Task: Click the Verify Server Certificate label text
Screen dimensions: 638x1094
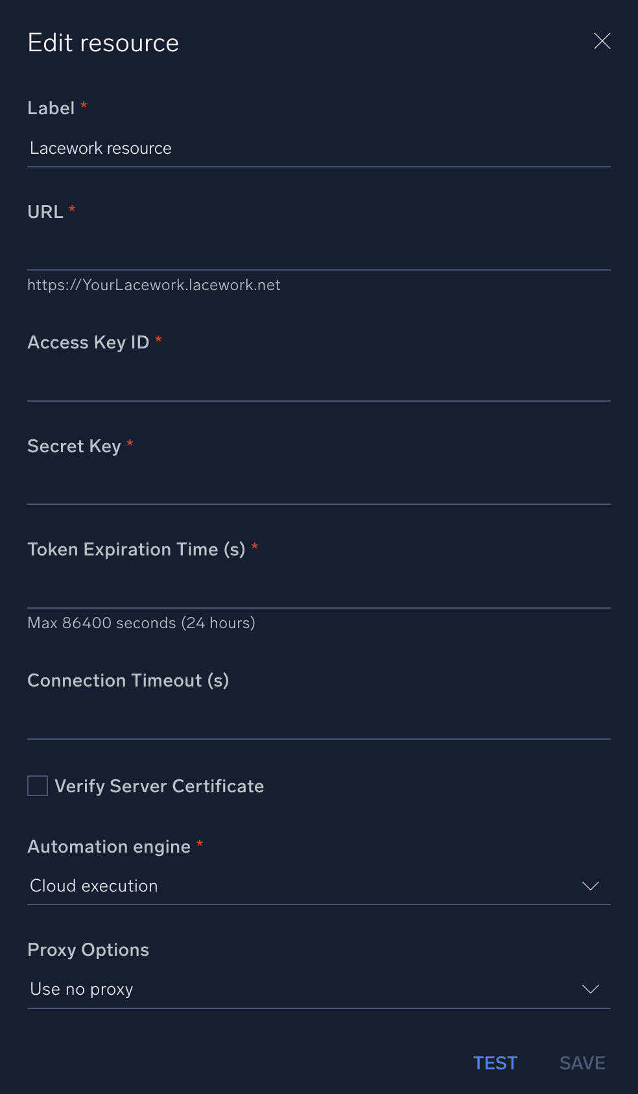Action: (159, 786)
